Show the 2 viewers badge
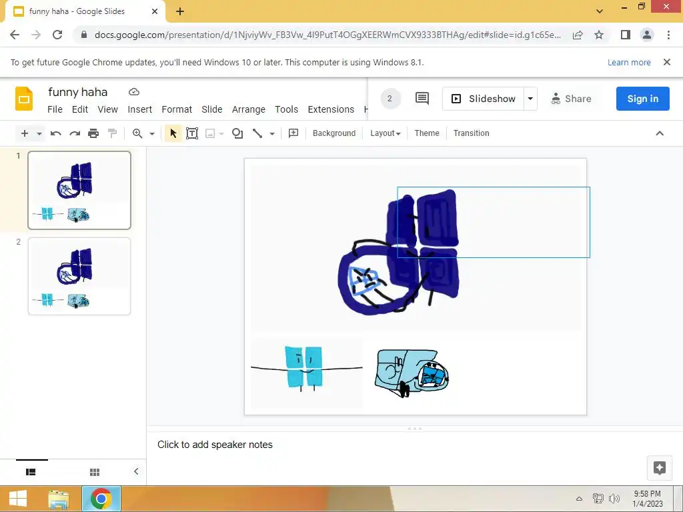 [x=390, y=99]
